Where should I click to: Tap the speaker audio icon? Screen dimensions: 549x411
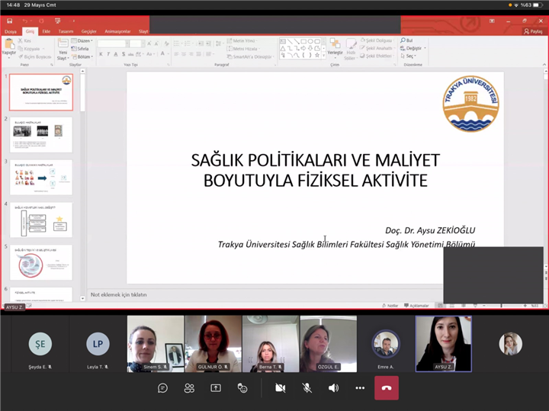[333, 388]
